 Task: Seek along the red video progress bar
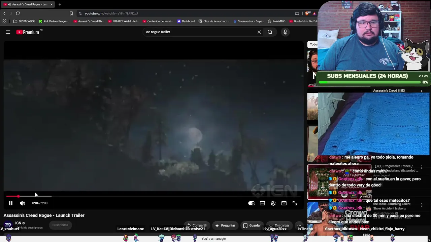click(x=154, y=196)
